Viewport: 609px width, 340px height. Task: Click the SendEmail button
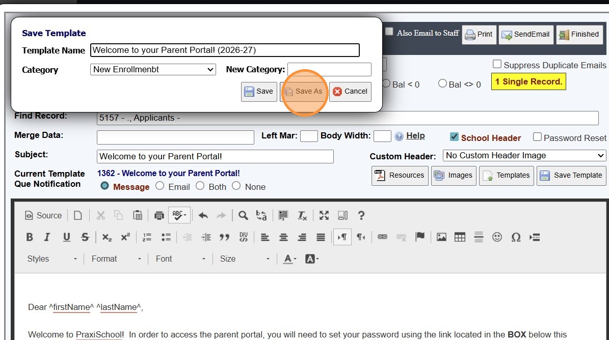526,35
